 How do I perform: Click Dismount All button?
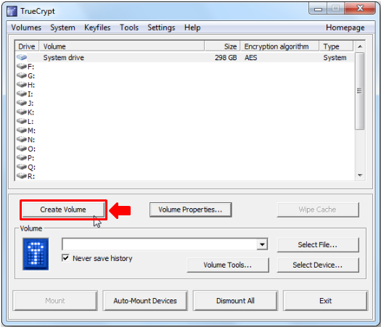click(x=235, y=301)
